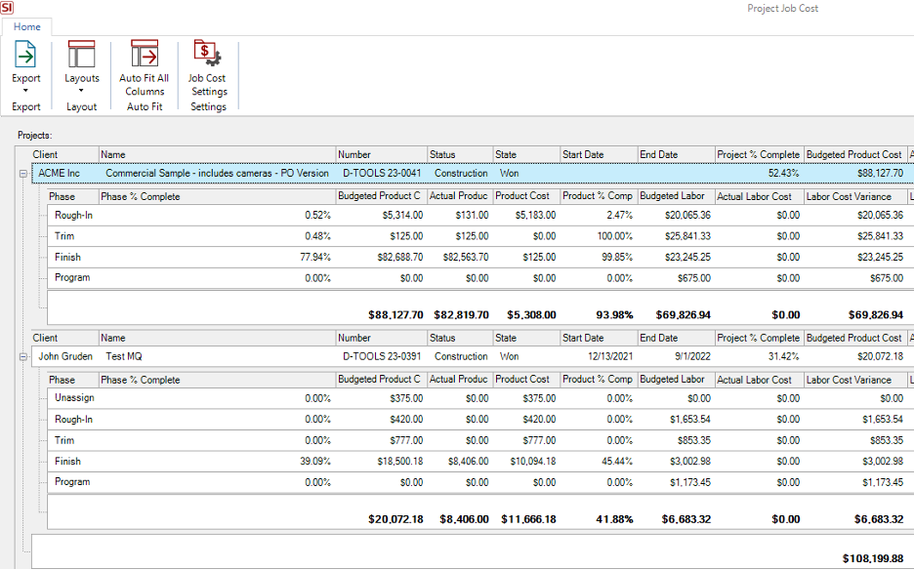The height and width of the screenshot is (570, 914).
Task: Click the Project Job Cost window title
Action: click(783, 8)
